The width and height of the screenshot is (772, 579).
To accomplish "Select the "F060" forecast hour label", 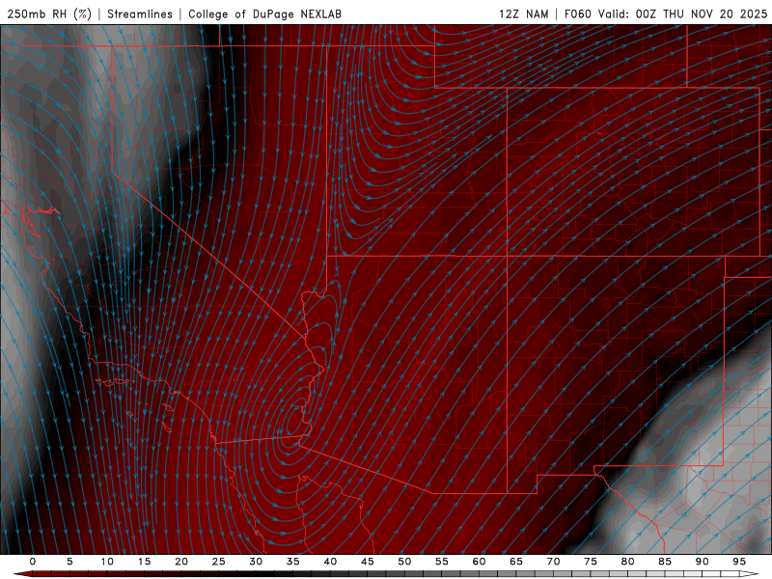I will tap(577, 14).
